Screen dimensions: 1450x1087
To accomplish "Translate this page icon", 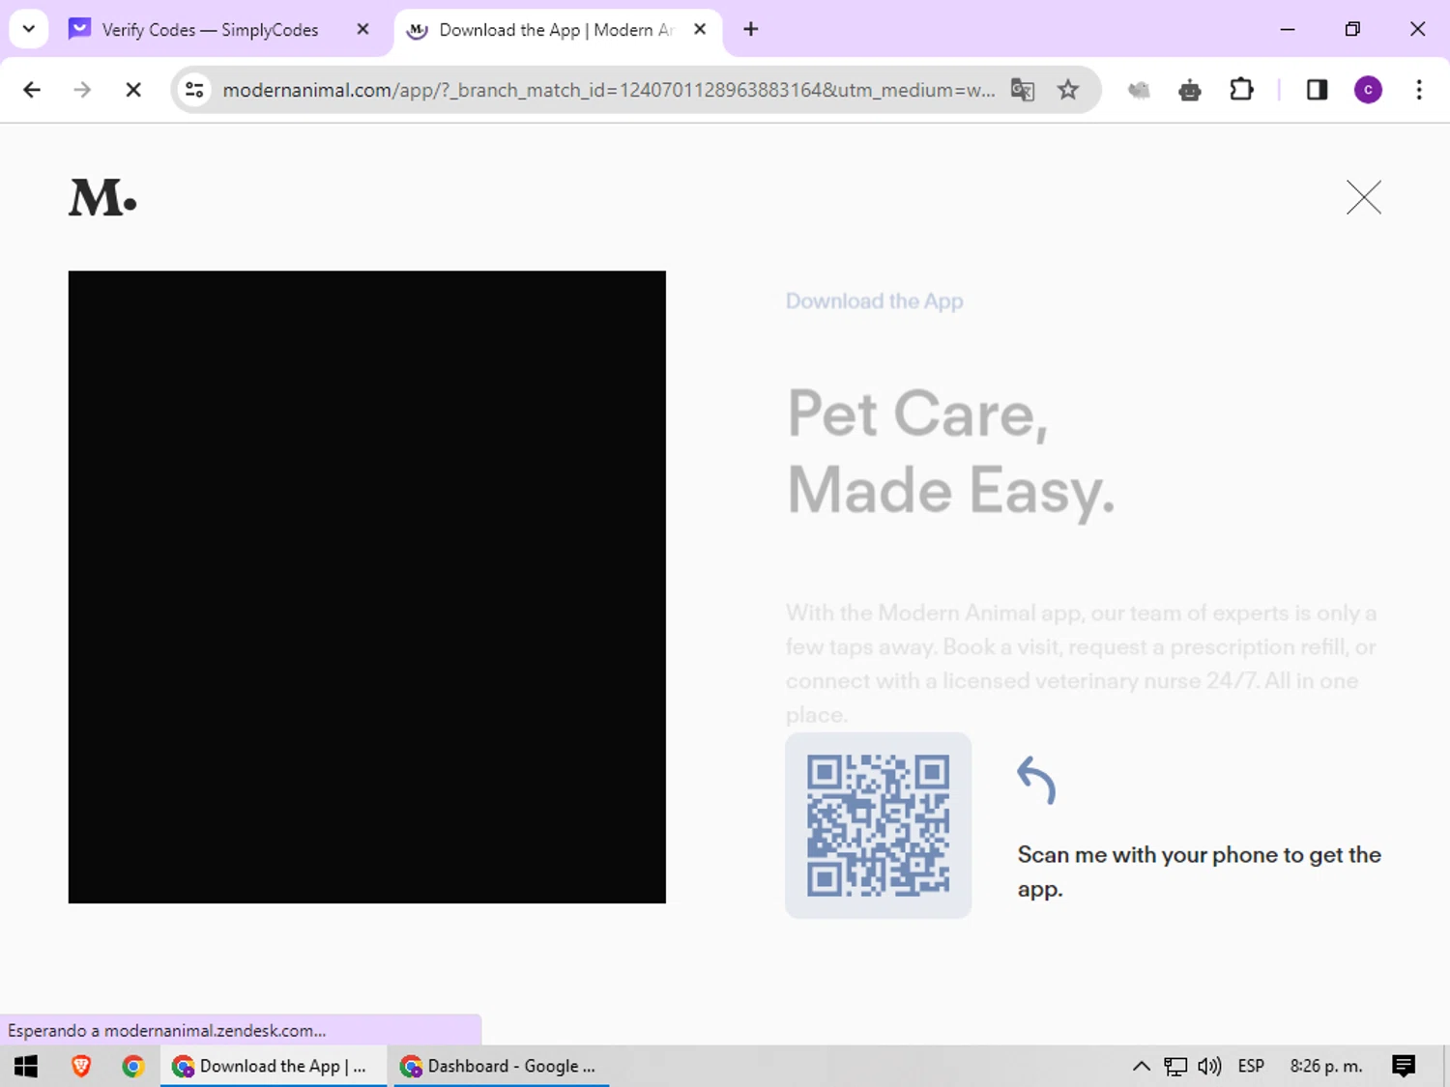I will (x=1023, y=90).
